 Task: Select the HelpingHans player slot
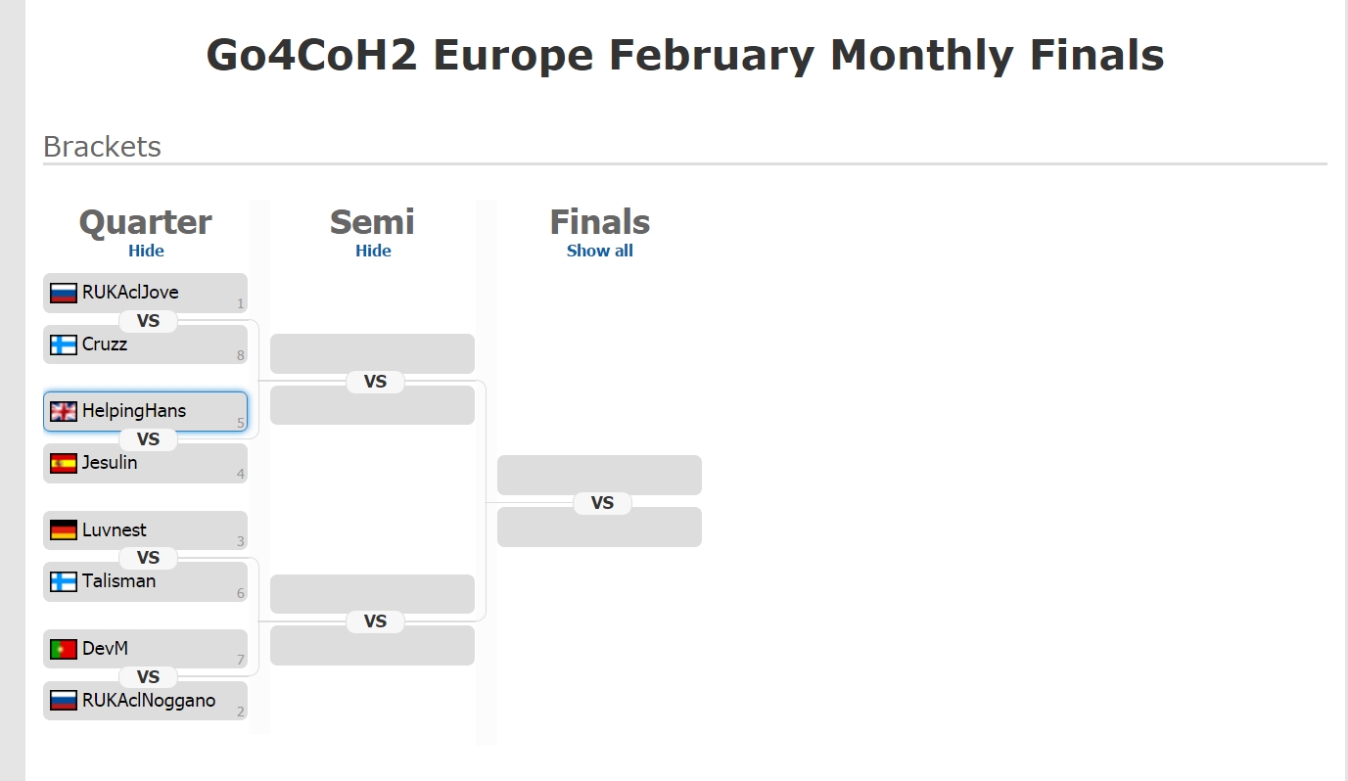tap(145, 411)
